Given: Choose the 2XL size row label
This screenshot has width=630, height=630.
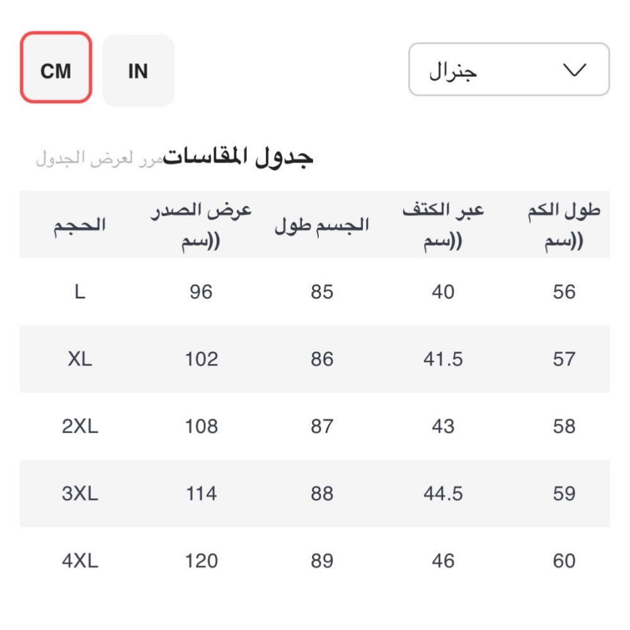Looking at the screenshot, I should point(80,427).
